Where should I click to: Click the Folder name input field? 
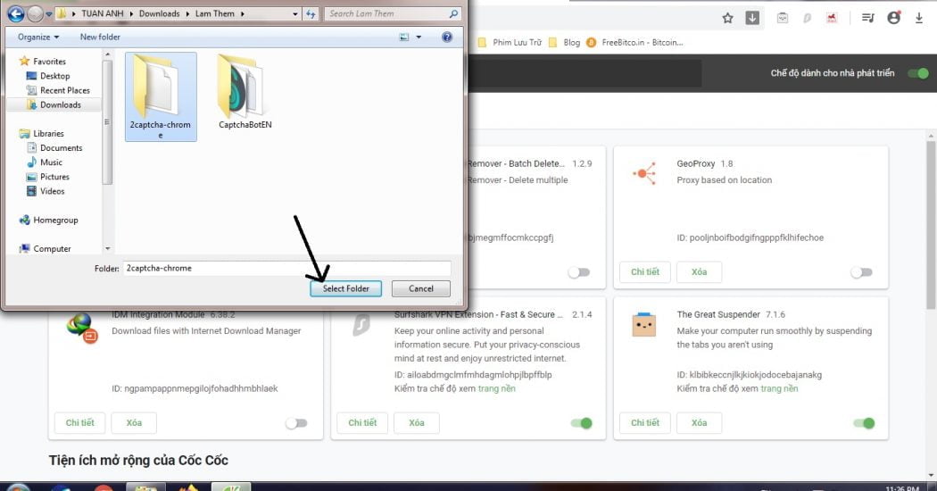[286, 268]
